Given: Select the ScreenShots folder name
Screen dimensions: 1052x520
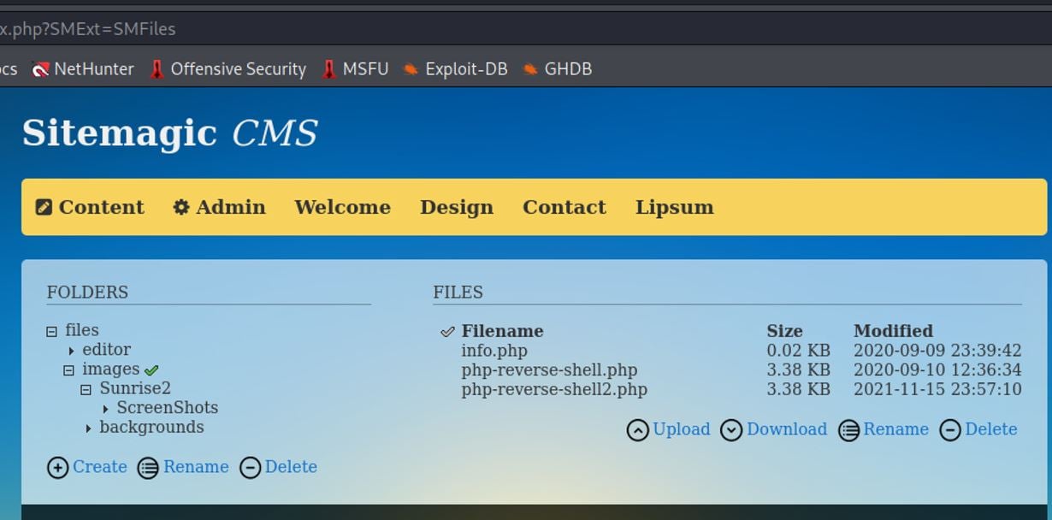Looking at the screenshot, I should click(x=168, y=408).
